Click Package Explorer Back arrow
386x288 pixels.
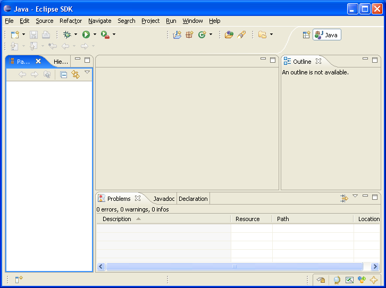[22, 74]
